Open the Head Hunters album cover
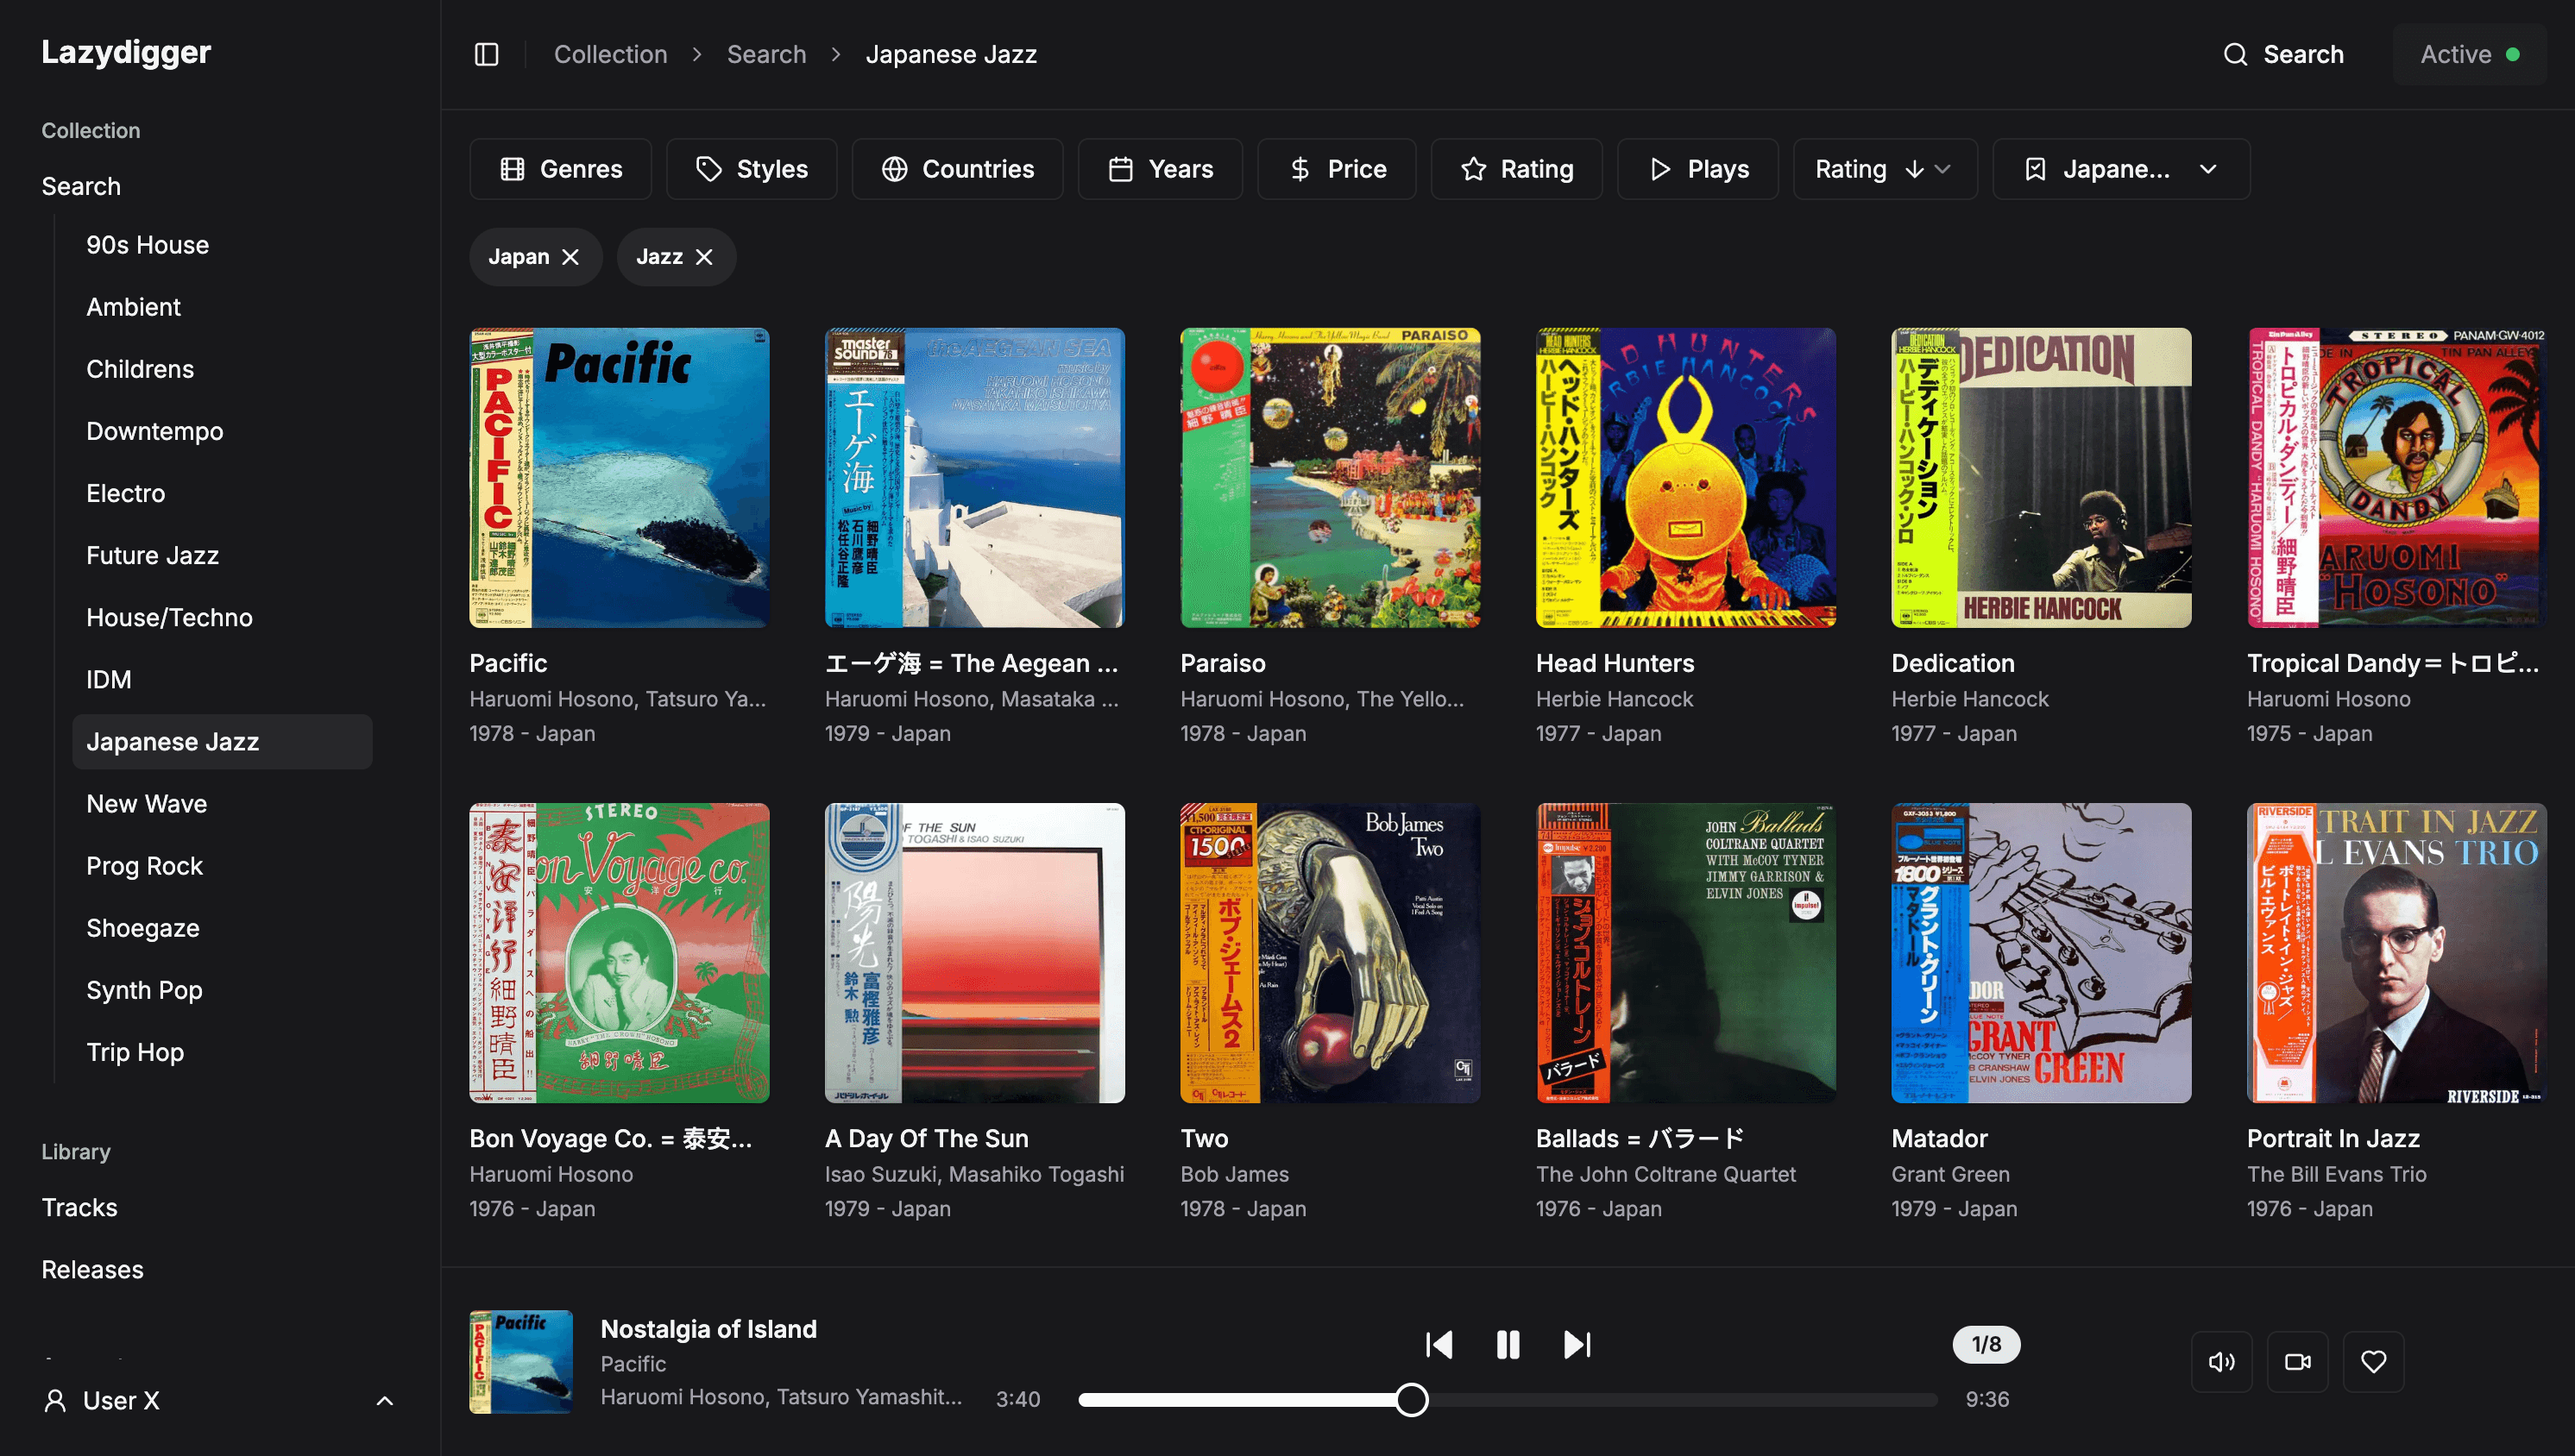 click(1685, 477)
